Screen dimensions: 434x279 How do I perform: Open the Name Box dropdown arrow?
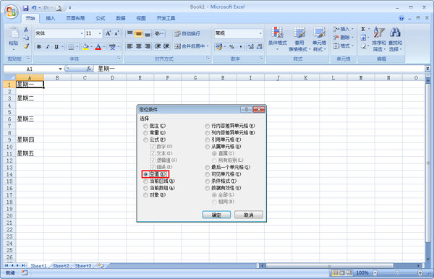[x=60, y=69]
